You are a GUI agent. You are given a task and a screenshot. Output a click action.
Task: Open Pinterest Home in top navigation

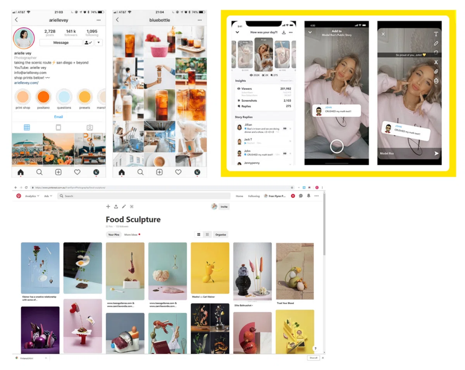239,196
